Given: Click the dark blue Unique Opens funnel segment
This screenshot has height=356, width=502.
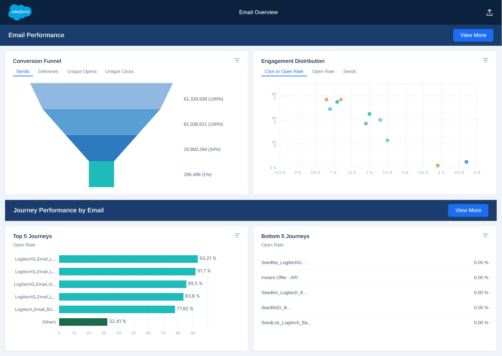Looking at the screenshot, I should (102, 148).
